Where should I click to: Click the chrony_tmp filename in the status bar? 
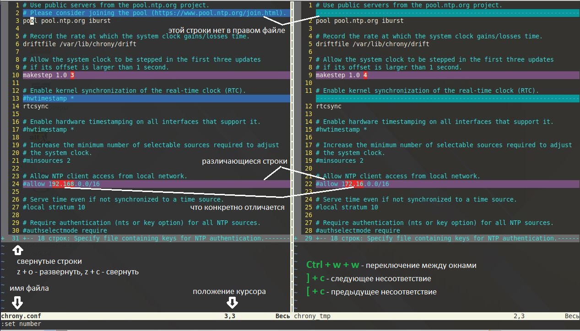pos(312,316)
